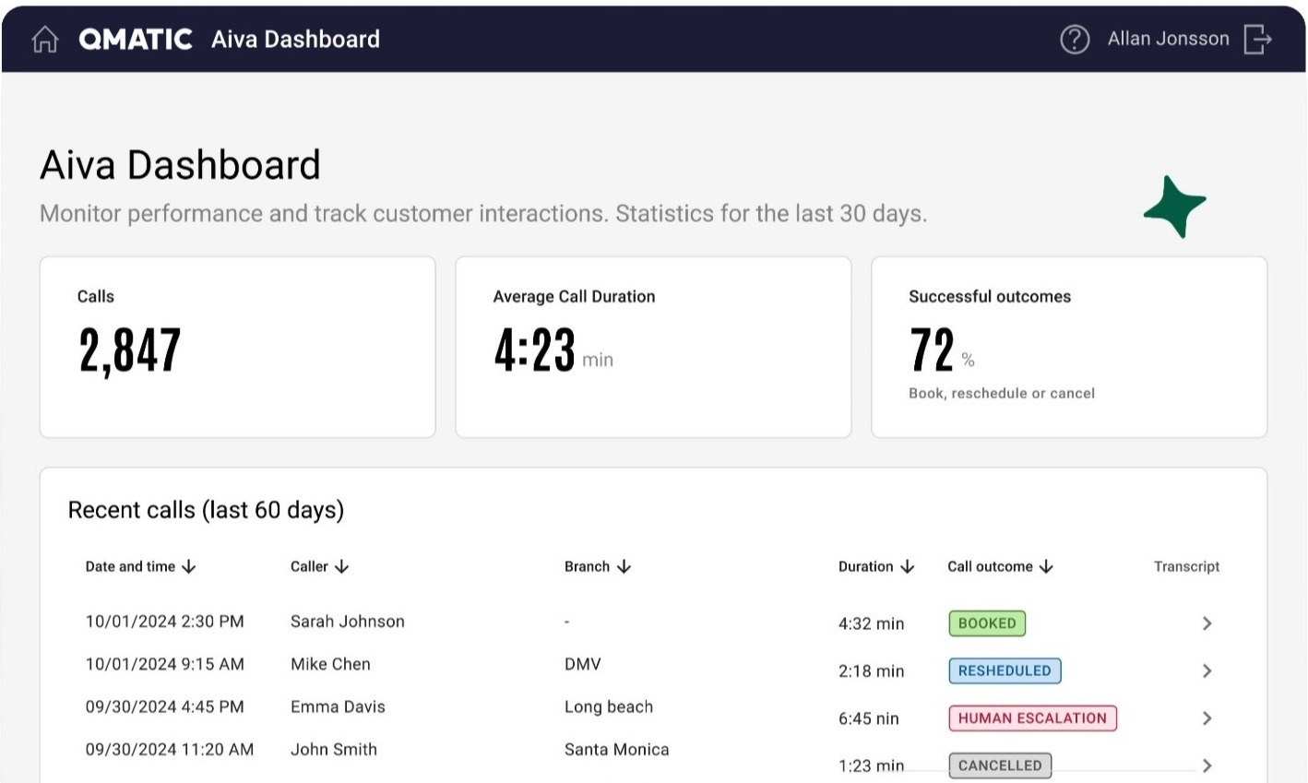This screenshot has height=783, width=1308.
Task: Open transcript for Sarah Johnson call
Action: pyautogui.click(x=1207, y=623)
